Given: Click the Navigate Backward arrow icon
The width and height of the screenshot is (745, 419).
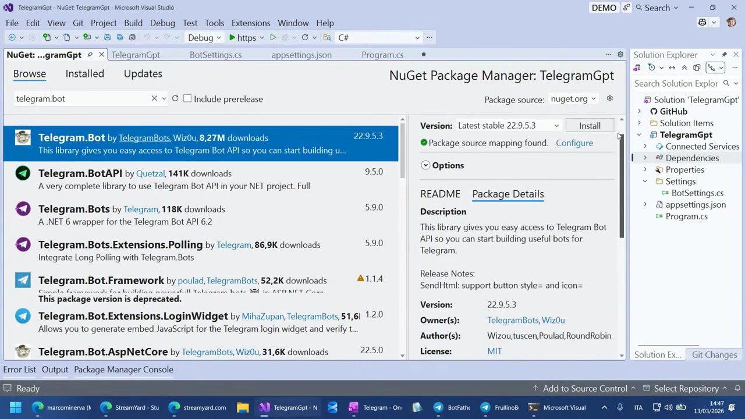Looking at the screenshot, I should [x=12, y=37].
